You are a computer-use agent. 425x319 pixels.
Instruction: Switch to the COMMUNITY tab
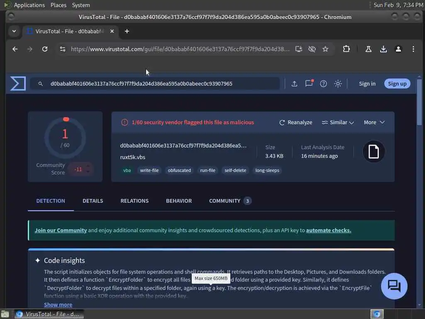pyautogui.click(x=230, y=201)
